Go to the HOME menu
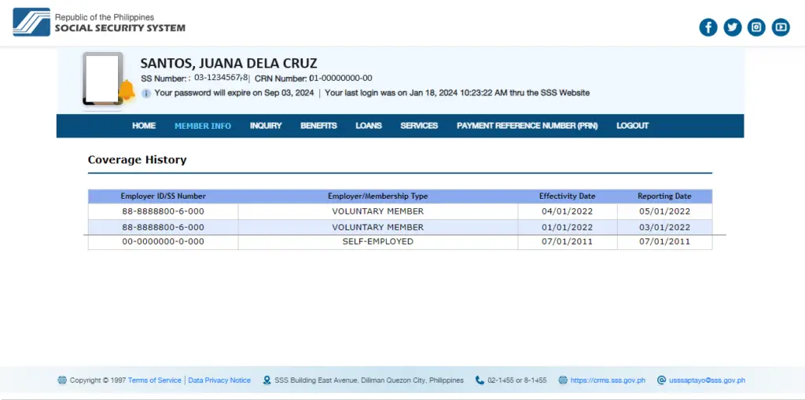 point(144,126)
